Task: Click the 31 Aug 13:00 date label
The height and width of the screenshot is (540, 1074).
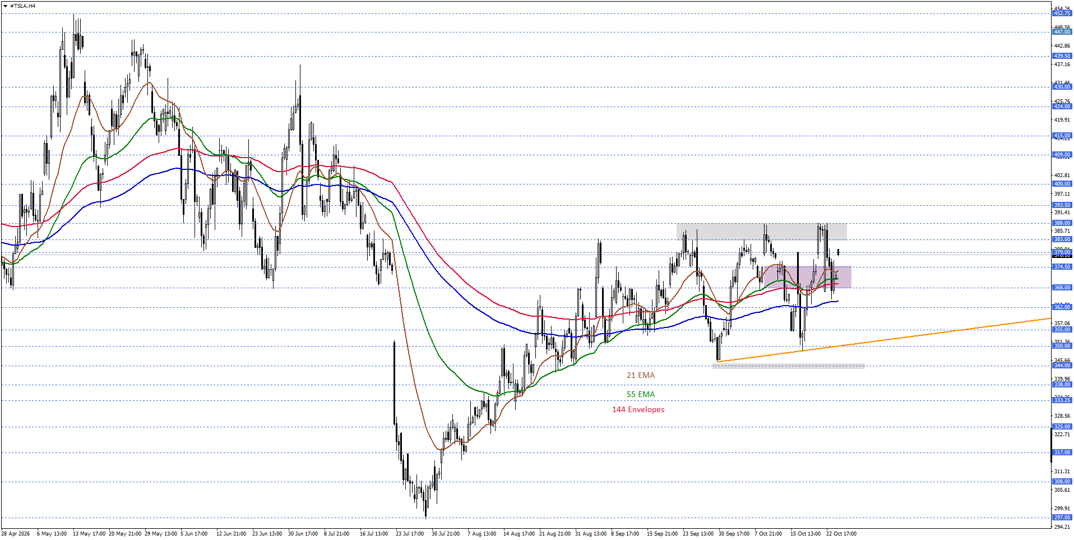Action: coord(591,534)
